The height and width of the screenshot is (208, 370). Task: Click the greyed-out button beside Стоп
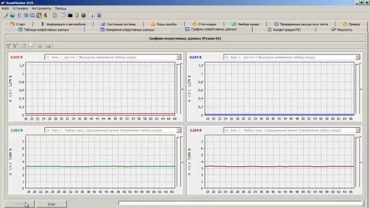[19, 204]
